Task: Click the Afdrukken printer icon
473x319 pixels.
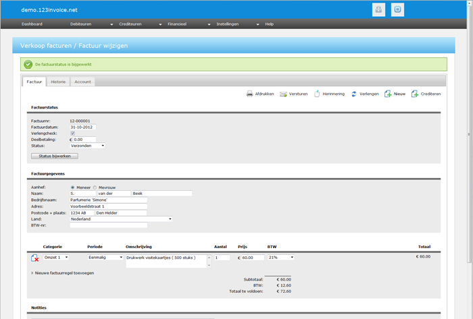Action: (x=249, y=94)
